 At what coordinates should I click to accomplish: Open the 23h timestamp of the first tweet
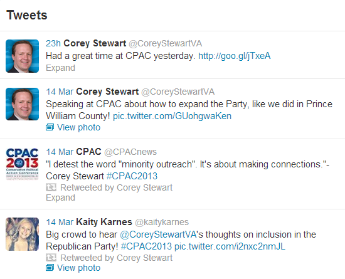click(53, 43)
